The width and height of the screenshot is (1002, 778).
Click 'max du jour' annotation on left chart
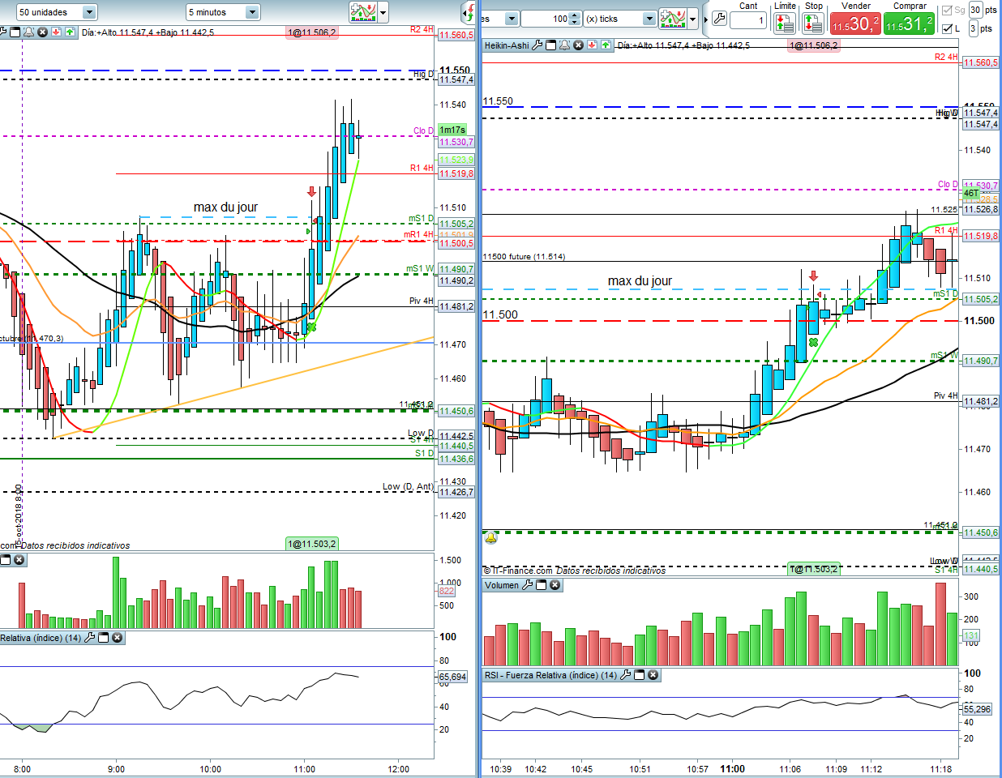tap(225, 207)
